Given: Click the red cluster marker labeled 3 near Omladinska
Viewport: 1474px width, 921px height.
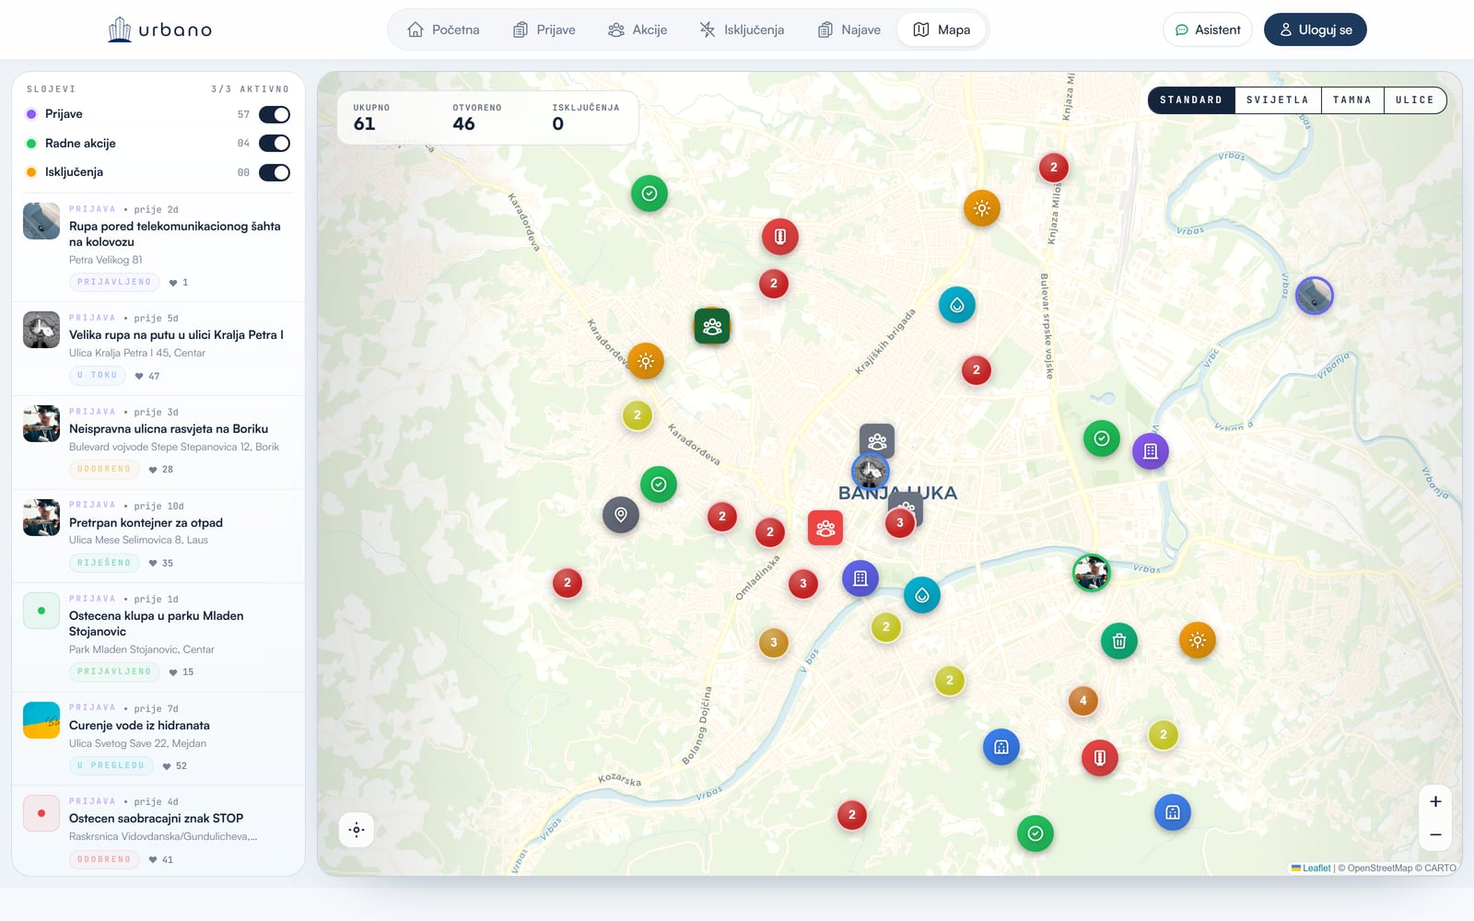Looking at the screenshot, I should (x=803, y=583).
